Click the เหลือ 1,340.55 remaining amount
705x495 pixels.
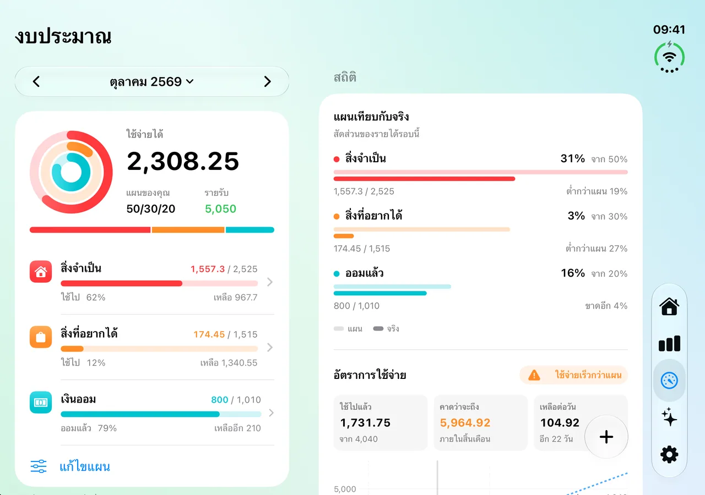[x=229, y=363]
